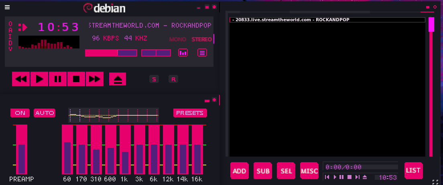Click mini play icon in playlist

coord(335,177)
